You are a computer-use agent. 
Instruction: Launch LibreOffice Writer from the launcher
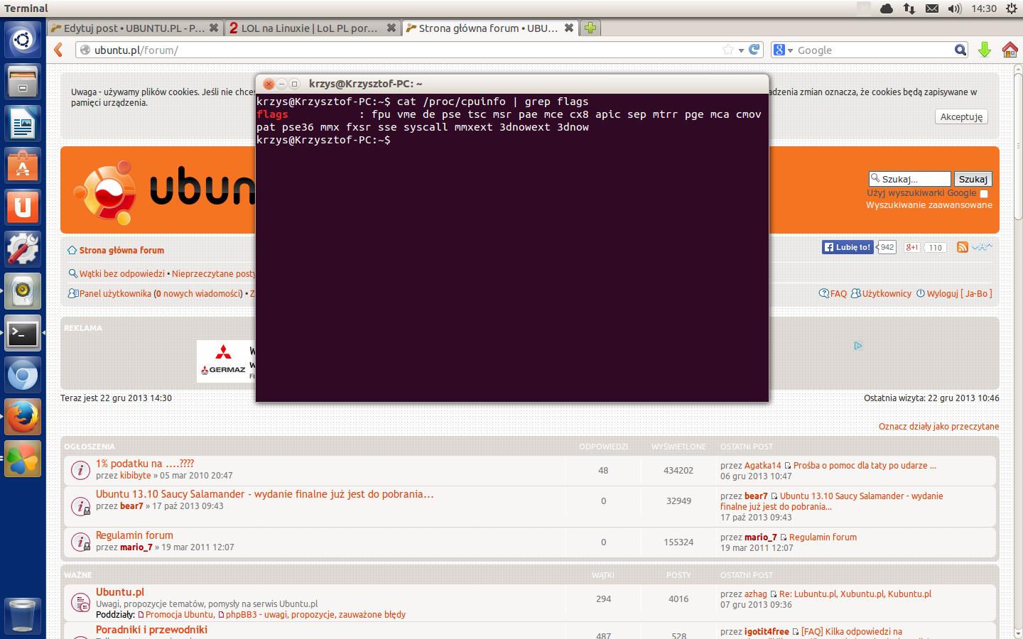click(23, 124)
